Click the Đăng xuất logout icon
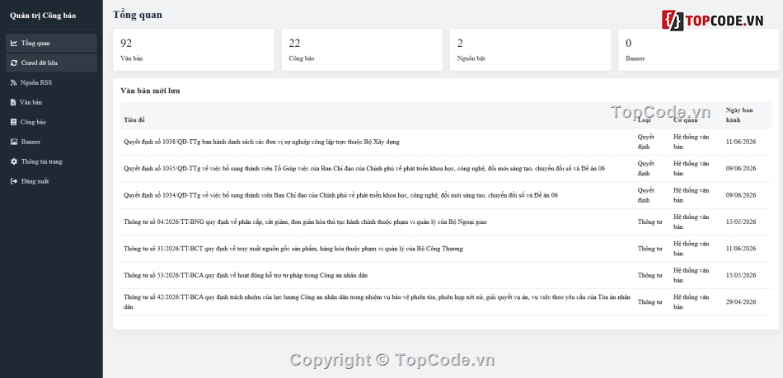783x378 pixels. pyautogui.click(x=14, y=181)
